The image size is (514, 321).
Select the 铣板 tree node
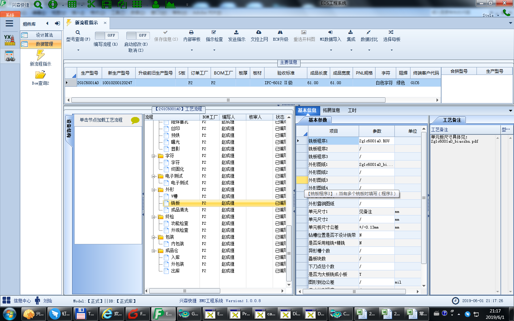pos(175,203)
